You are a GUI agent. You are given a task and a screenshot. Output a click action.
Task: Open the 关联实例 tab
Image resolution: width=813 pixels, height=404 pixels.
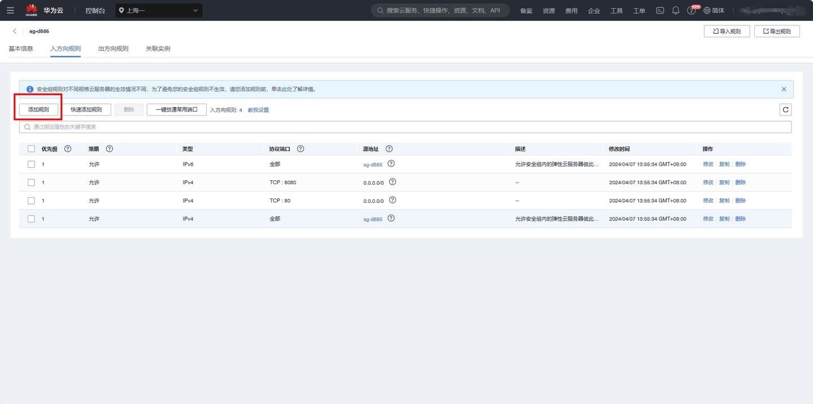pyautogui.click(x=158, y=48)
